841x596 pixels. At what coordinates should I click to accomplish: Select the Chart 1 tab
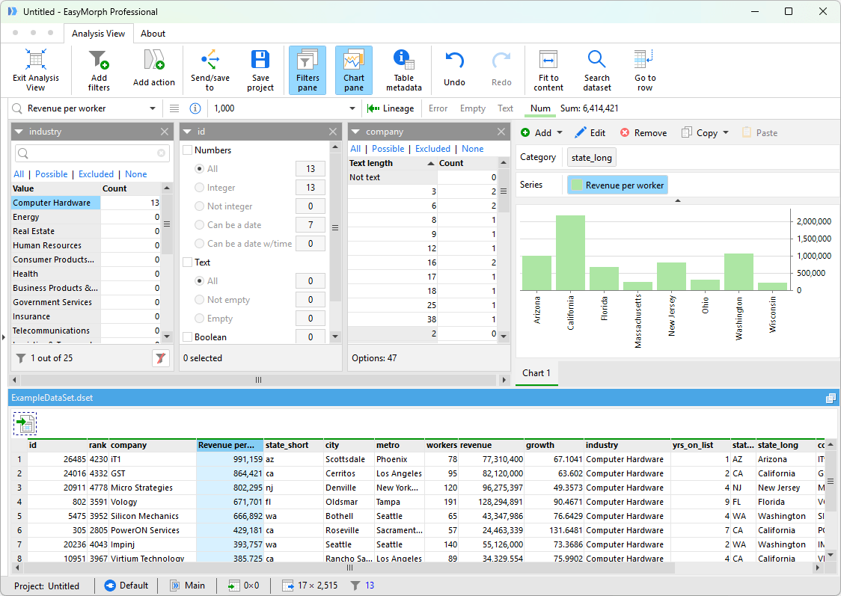[x=536, y=373]
